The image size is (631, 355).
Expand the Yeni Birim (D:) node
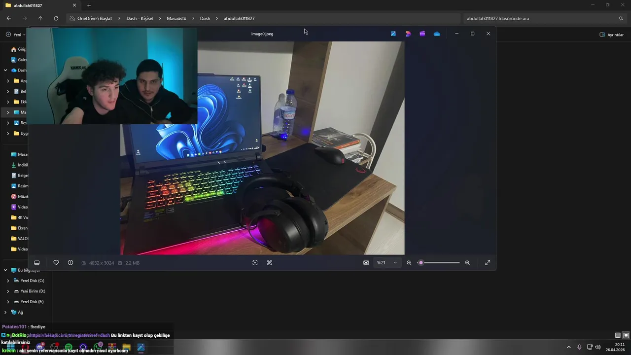[8, 291]
